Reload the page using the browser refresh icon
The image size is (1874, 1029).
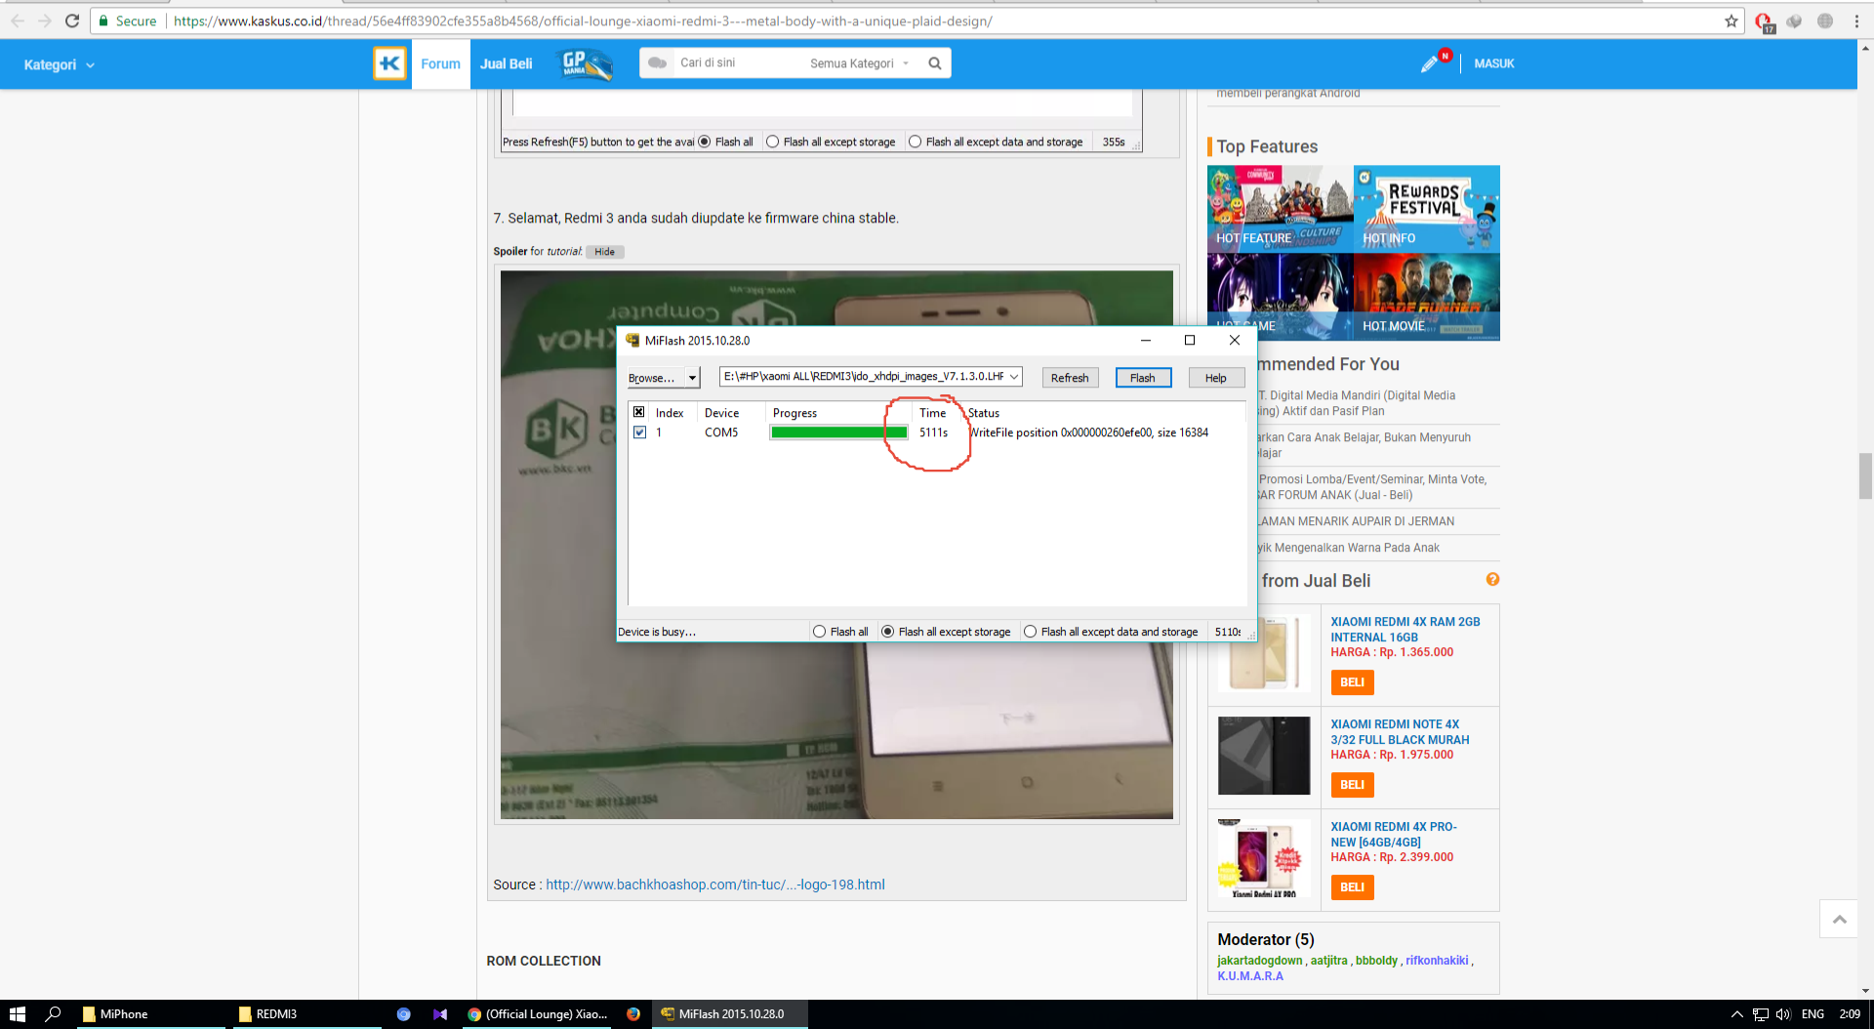72,21
